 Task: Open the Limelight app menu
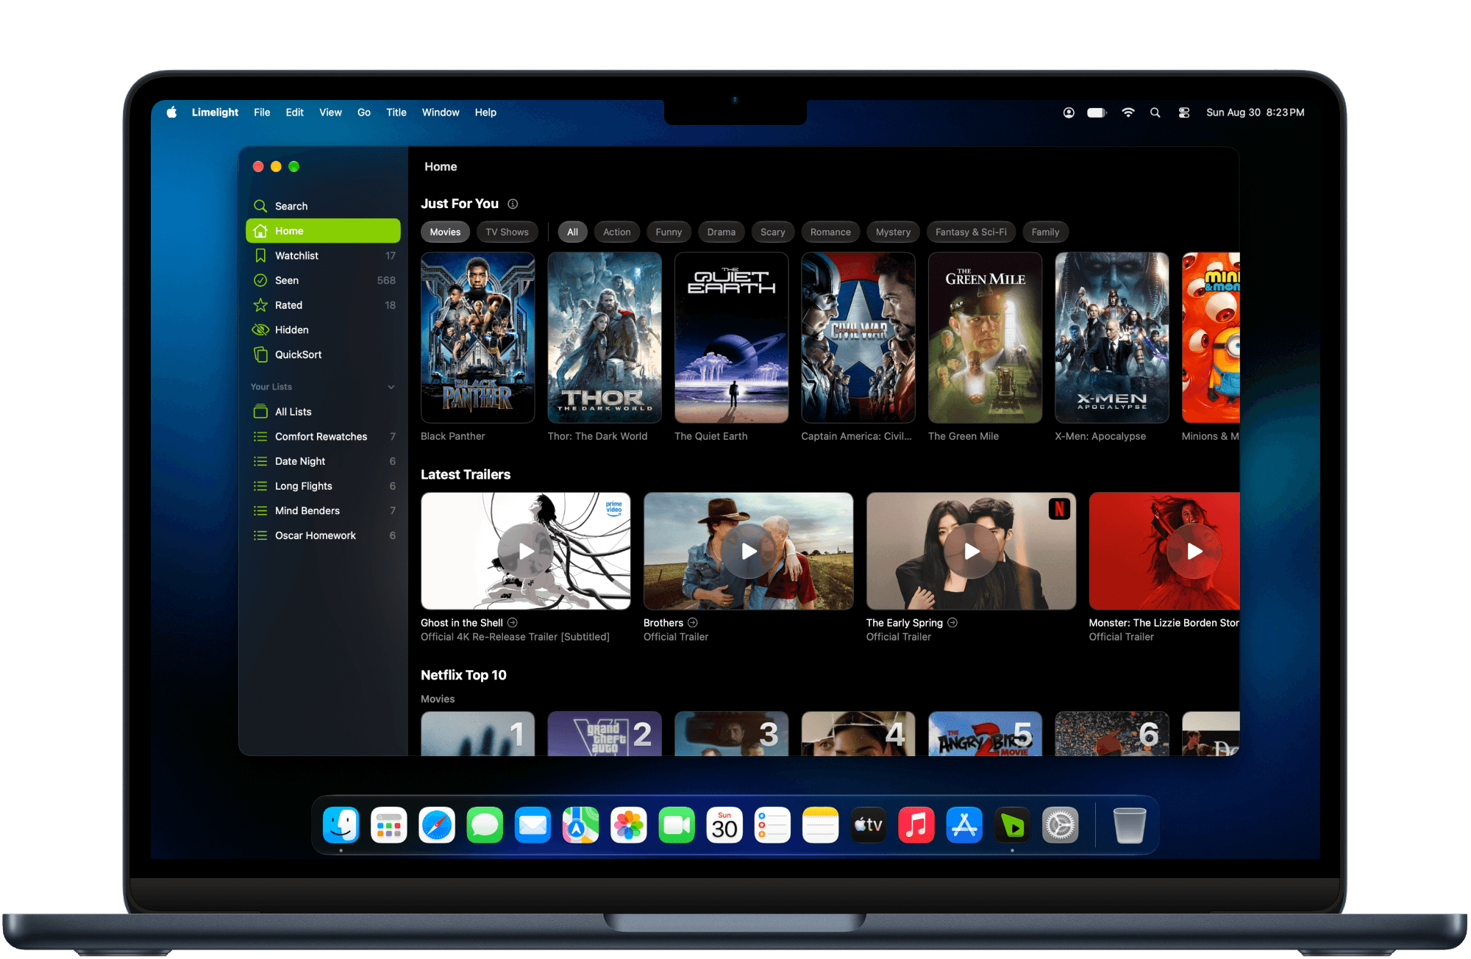[215, 113]
